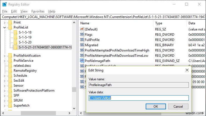Select the SRUM key folder icon
Screen dimensions: 206x116
click(x=10, y=100)
